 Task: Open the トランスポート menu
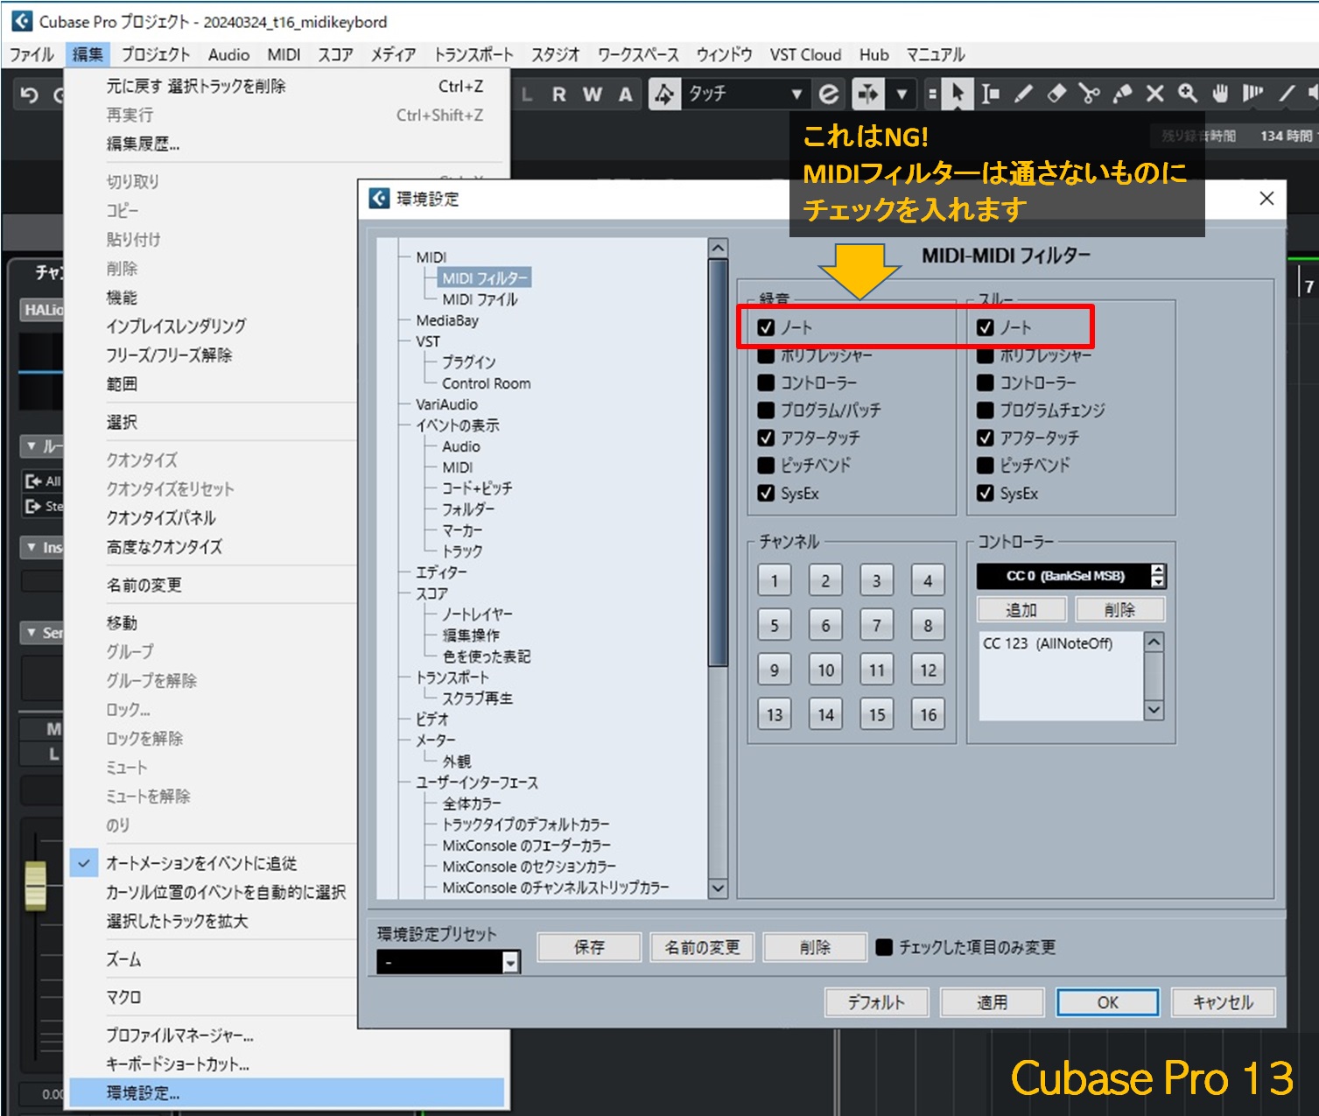pos(474,54)
